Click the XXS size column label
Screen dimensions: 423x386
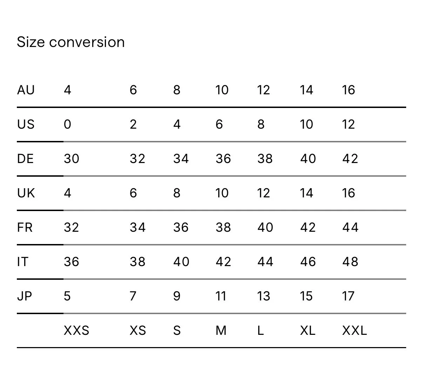76,331
